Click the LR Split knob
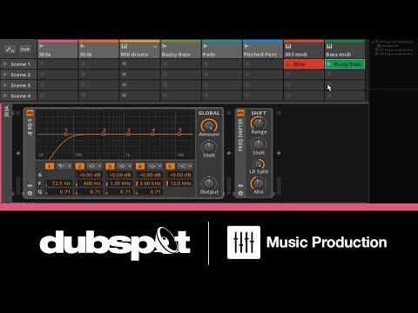418x313 pixels. click(259, 164)
